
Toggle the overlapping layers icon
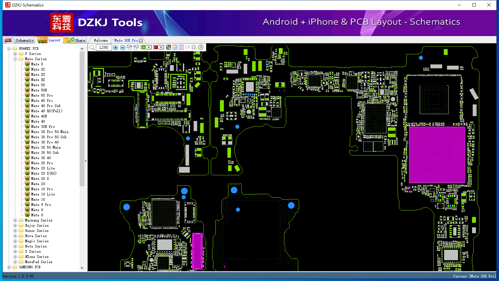coord(169,47)
